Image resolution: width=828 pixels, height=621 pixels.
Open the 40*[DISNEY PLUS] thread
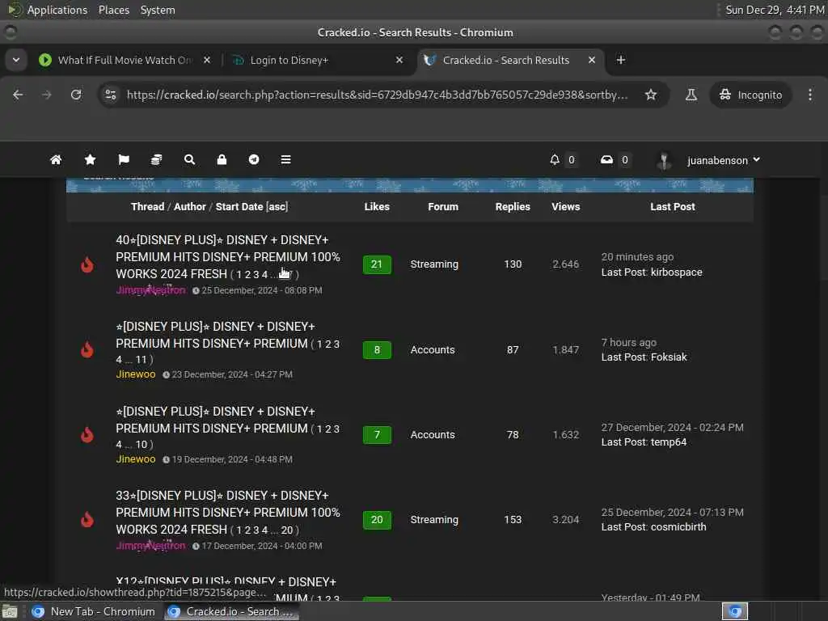[227, 256]
